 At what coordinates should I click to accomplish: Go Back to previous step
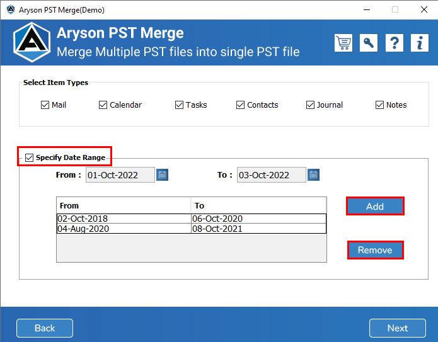tap(45, 328)
